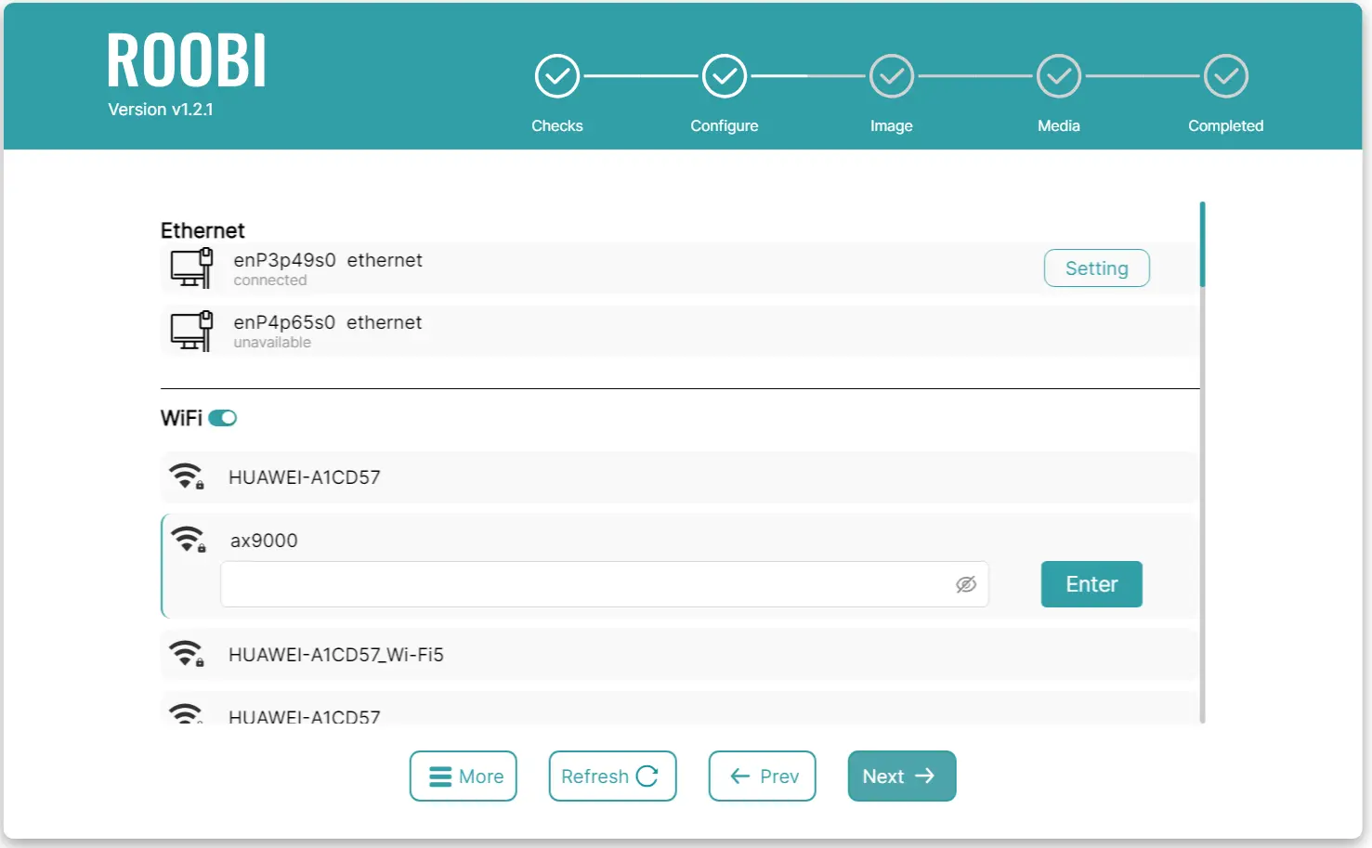Screen dimensions: 1372x848
Task: Go back with the Prev button
Action: 763,776
